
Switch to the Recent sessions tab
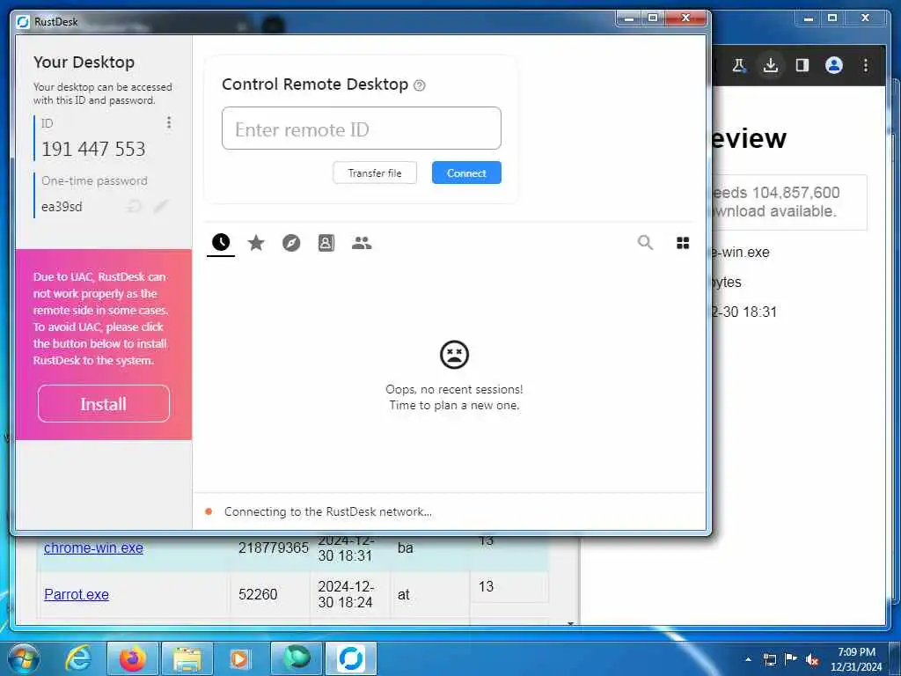[x=221, y=243]
